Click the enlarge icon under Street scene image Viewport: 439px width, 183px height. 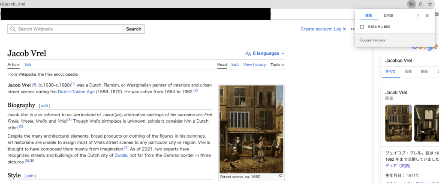(x=280, y=176)
